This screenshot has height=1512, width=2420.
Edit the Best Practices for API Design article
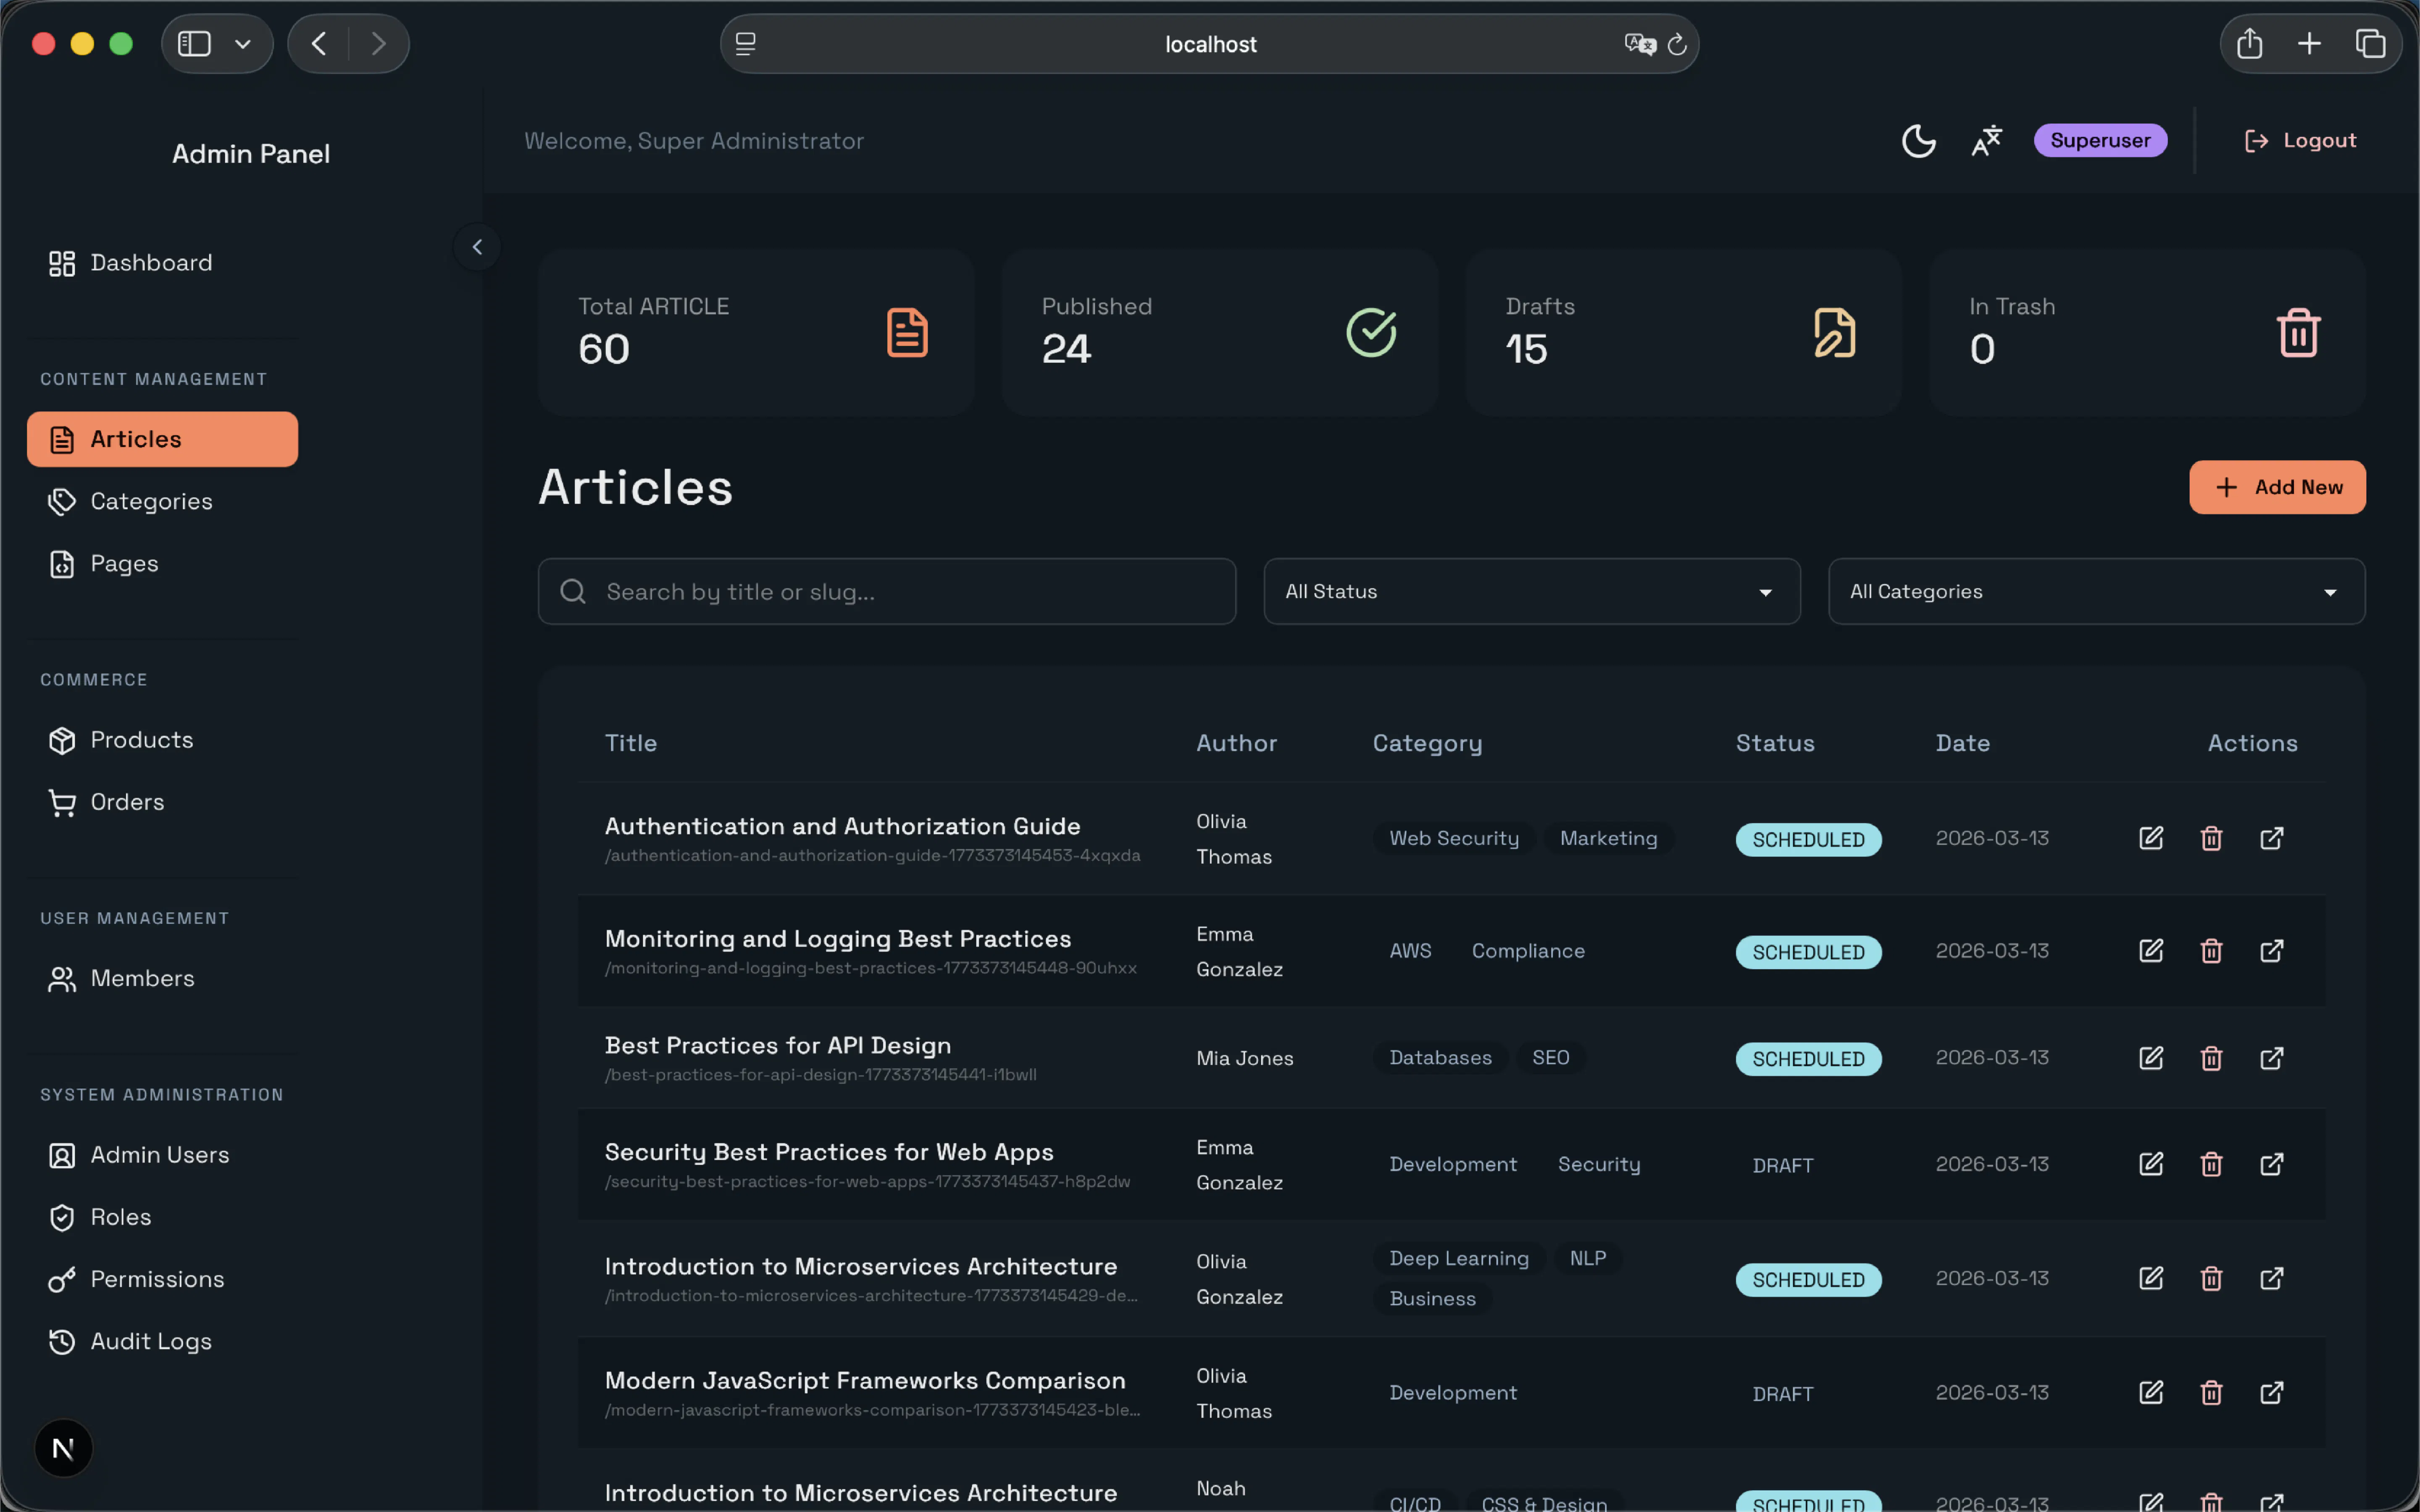[x=2151, y=1058]
